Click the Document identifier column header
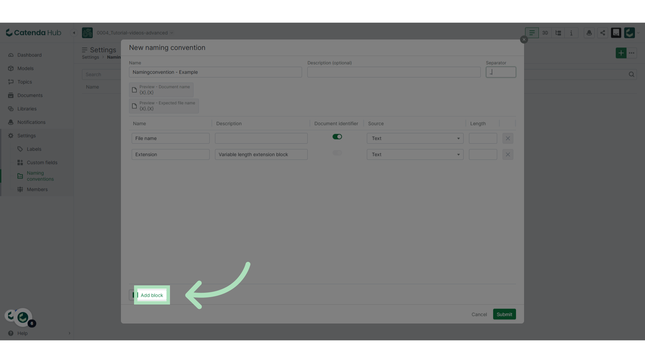 [336, 123]
